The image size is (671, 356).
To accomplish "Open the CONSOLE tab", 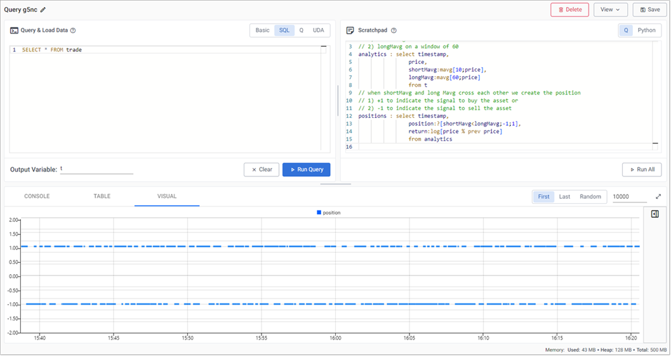I will click(37, 196).
